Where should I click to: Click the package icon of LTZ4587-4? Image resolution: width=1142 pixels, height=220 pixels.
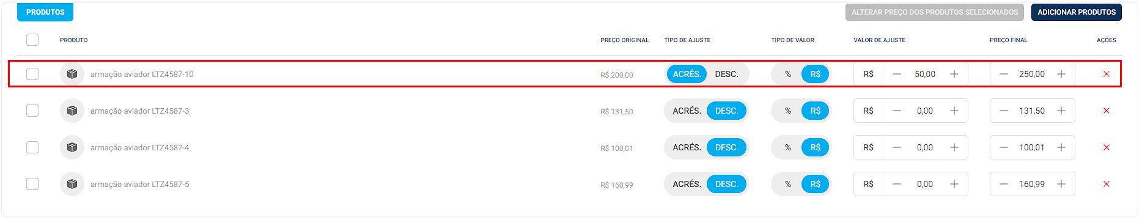coord(72,147)
